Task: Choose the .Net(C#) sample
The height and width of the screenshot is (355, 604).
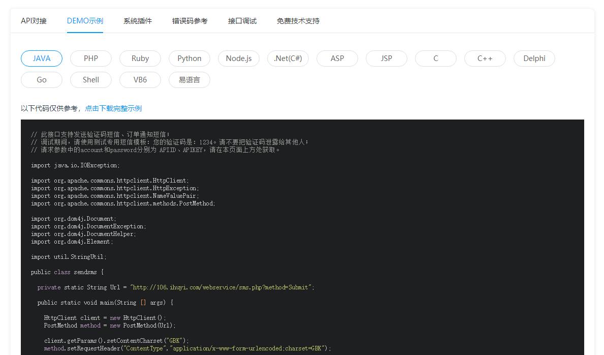Action: tap(288, 58)
